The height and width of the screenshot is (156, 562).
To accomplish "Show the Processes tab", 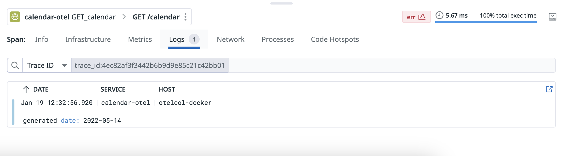I will (x=278, y=39).
